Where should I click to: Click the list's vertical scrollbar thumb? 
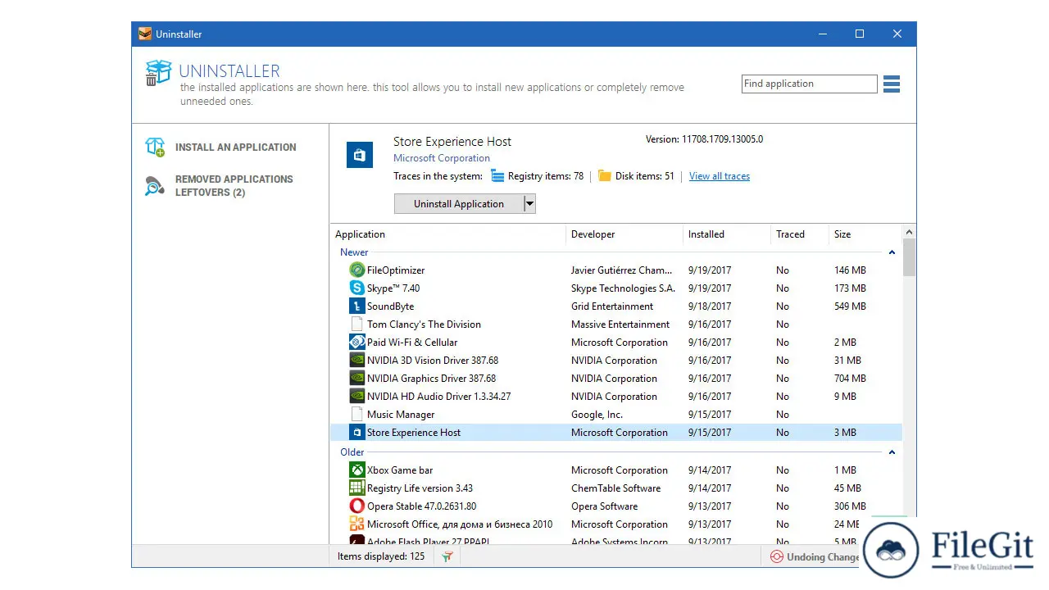click(909, 257)
